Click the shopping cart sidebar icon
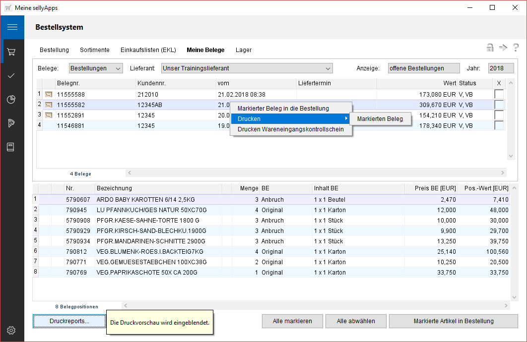This screenshot has width=527, height=342. (x=12, y=52)
